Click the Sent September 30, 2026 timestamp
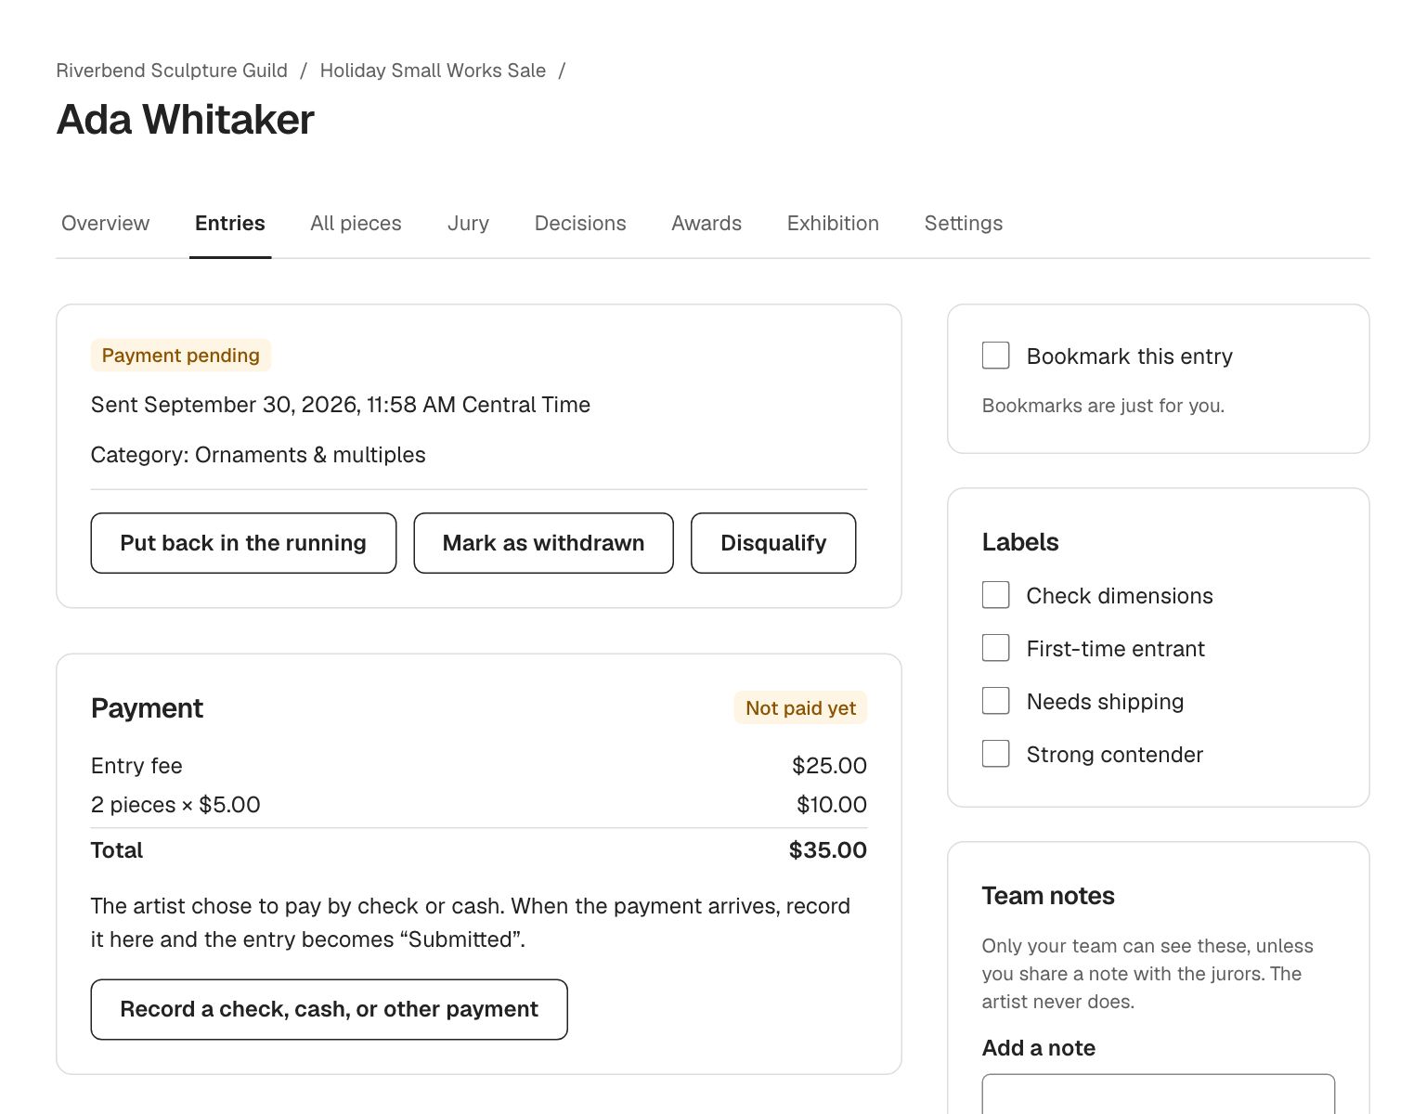This screenshot has height=1114, width=1426. coord(341,405)
